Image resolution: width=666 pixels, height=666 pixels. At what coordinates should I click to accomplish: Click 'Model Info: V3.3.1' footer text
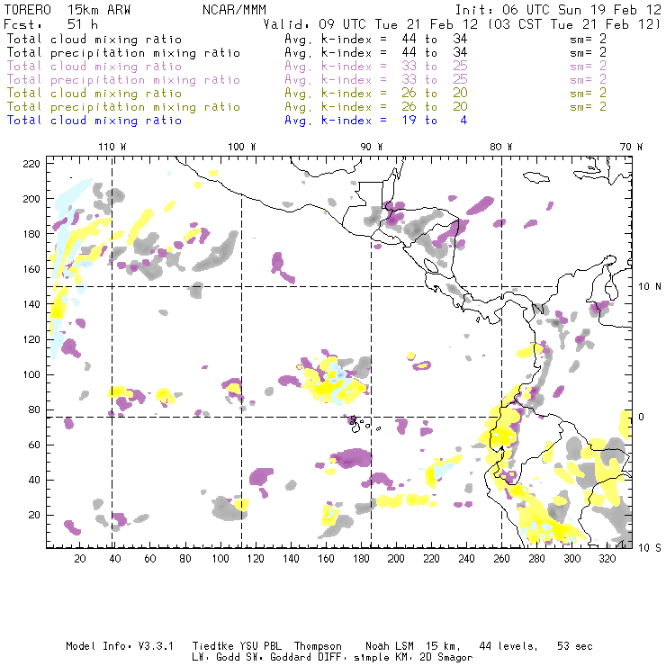click(120, 646)
